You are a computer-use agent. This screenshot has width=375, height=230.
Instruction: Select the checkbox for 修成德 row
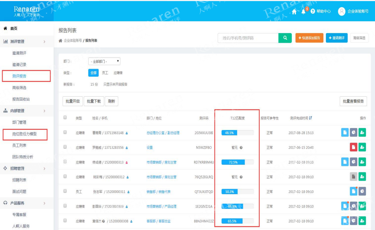[x=65, y=162]
